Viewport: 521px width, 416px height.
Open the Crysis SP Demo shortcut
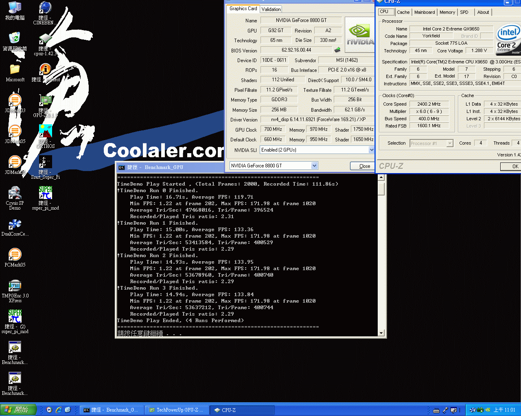(15, 198)
